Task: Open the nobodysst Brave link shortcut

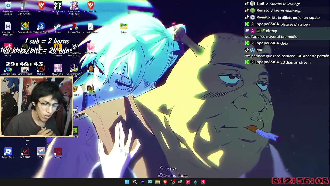Action: [x=90, y=7]
